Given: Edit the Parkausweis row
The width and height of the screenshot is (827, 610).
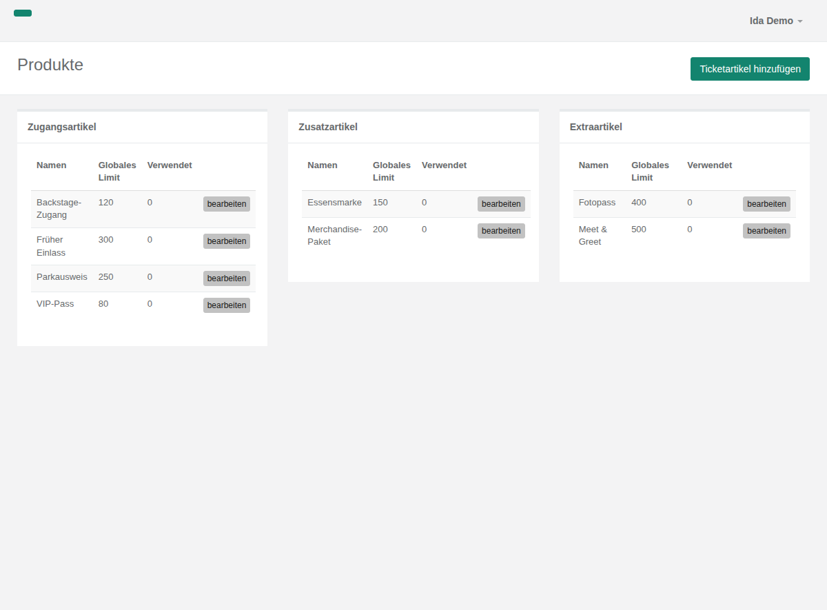Looking at the screenshot, I should click(227, 278).
